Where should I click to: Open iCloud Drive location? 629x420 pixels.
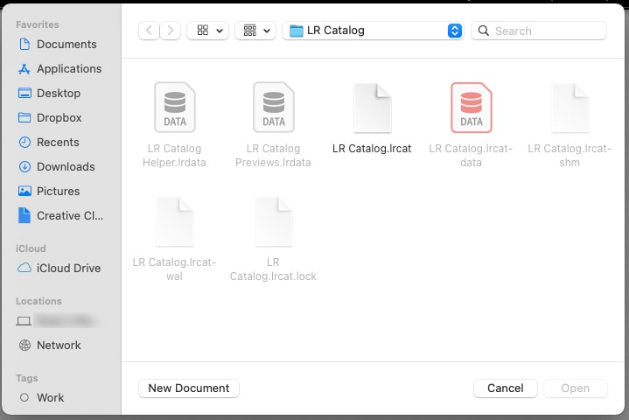coord(59,268)
